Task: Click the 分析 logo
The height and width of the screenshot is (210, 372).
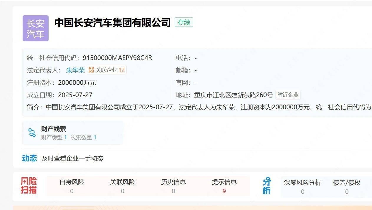Action: (x=267, y=186)
